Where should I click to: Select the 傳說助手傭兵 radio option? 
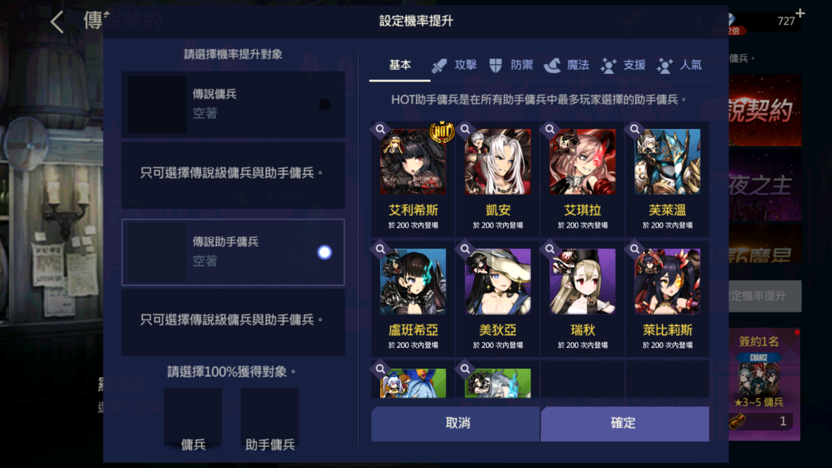click(x=324, y=252)
